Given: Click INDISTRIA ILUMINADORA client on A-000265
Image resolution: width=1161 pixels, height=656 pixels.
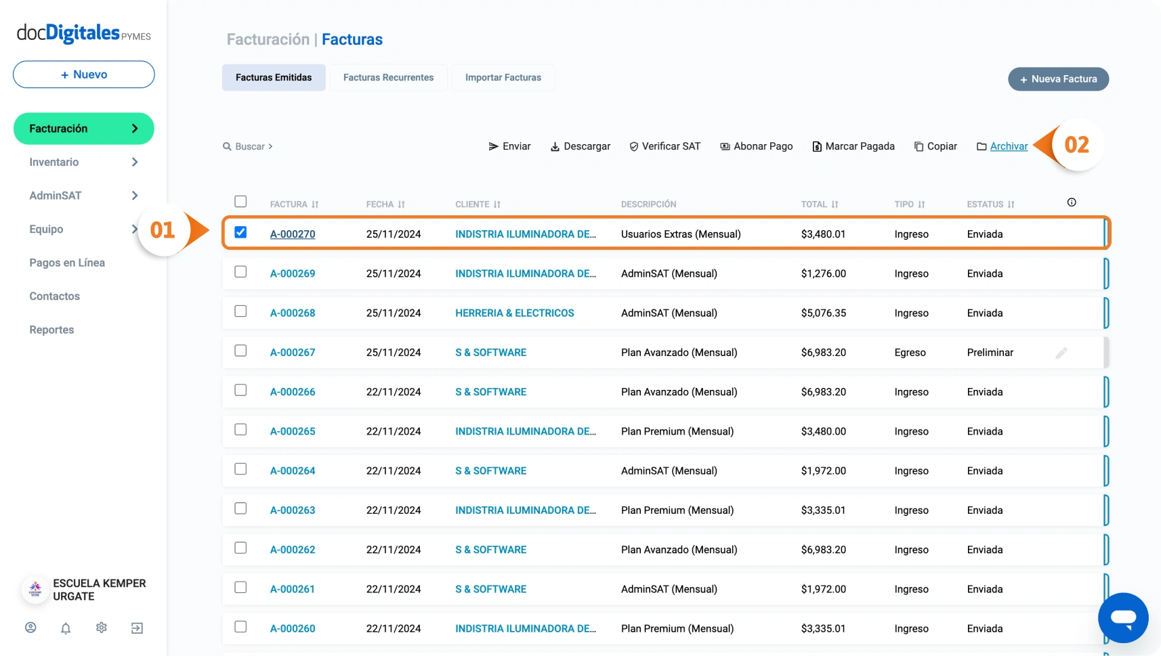Looking at the screenshot, I should tap(526, 432).
